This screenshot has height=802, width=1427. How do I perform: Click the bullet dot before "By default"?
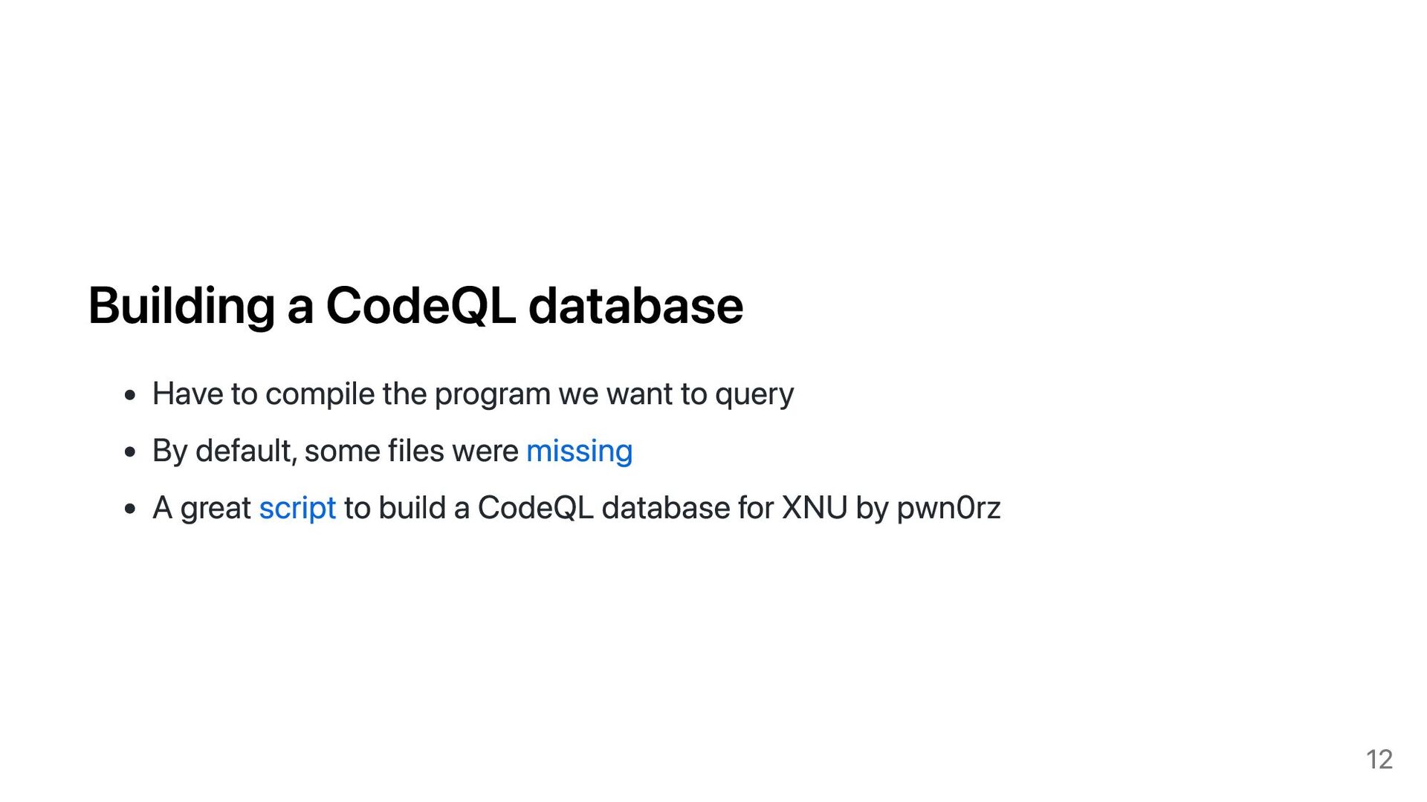(x=131, y=451)
